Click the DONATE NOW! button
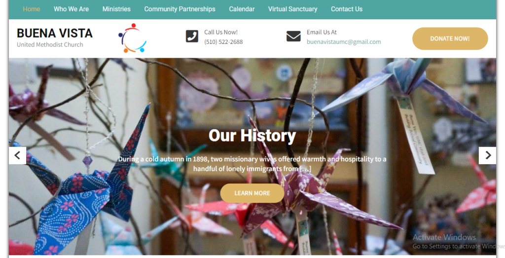The image size is (505, 258). [450, 38]
